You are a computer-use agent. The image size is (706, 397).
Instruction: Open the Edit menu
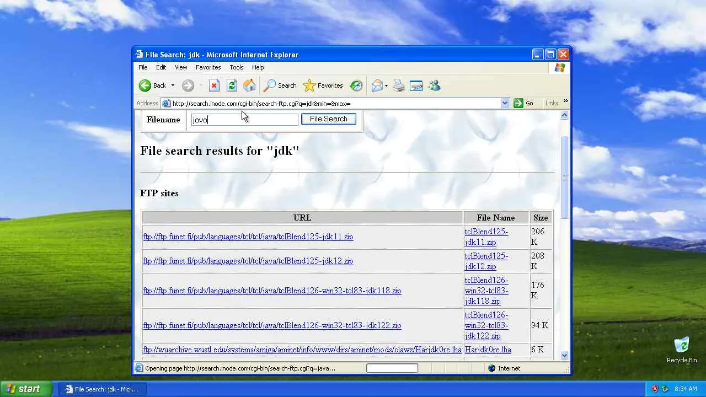click(x=161, y=67)
